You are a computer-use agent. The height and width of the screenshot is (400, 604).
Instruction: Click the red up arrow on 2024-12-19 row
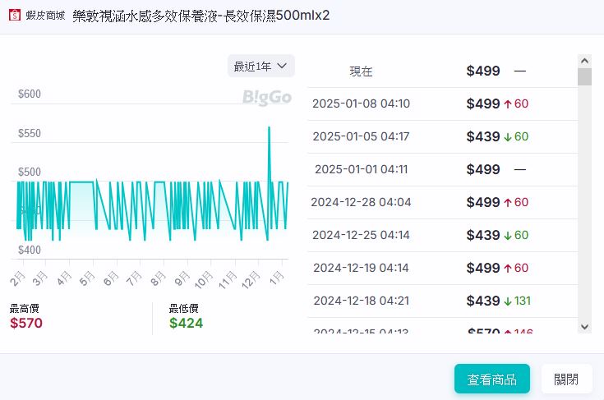(x=508, y=268)
